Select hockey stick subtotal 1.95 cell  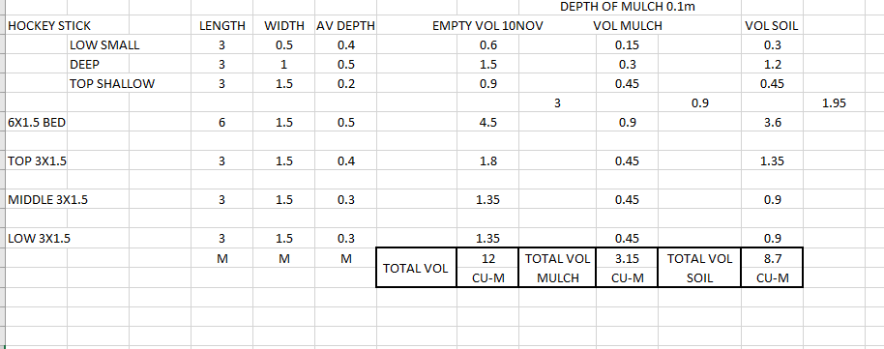834,103
